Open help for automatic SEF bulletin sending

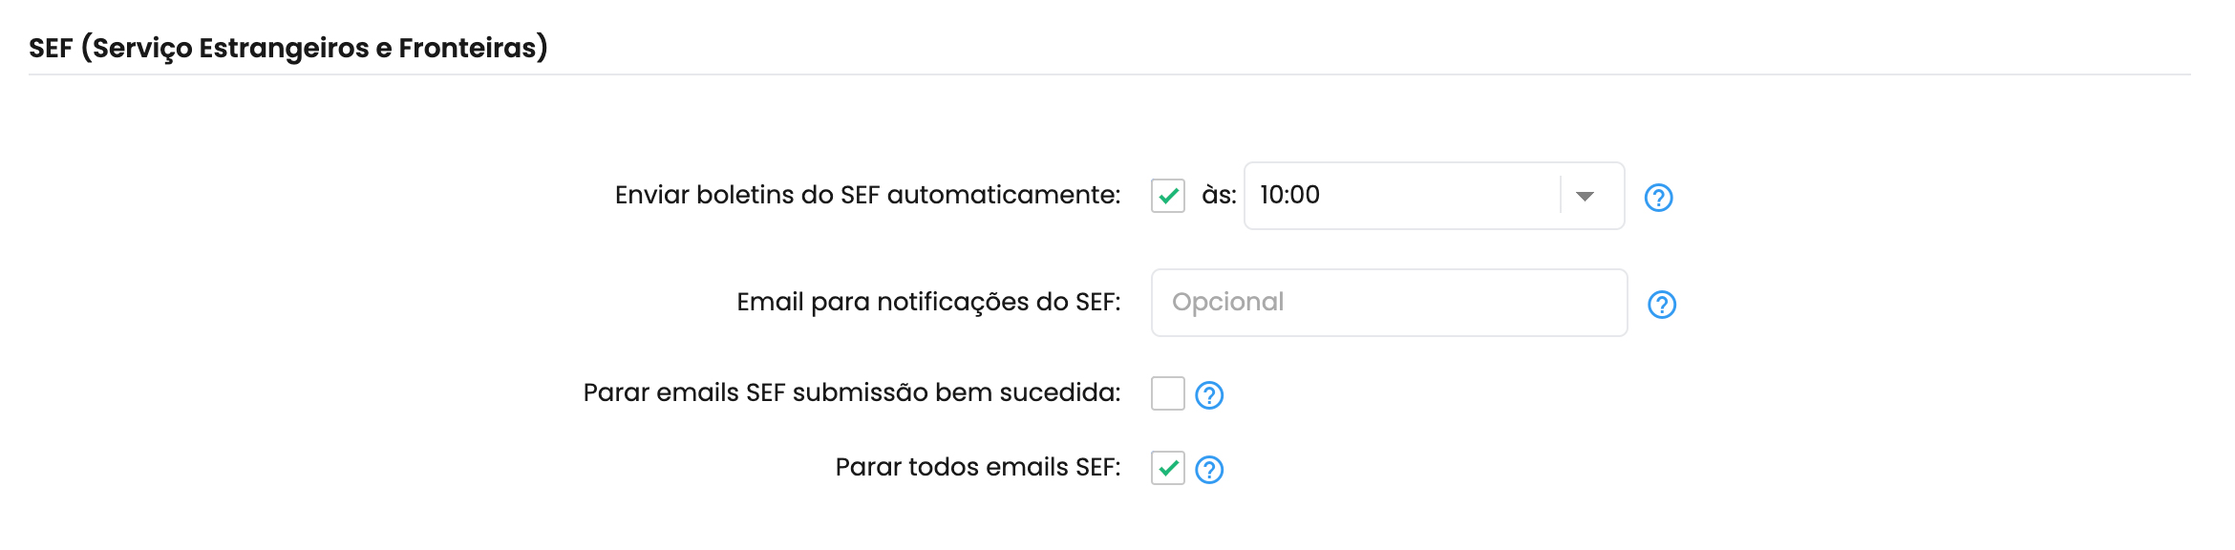(1658, 198)
